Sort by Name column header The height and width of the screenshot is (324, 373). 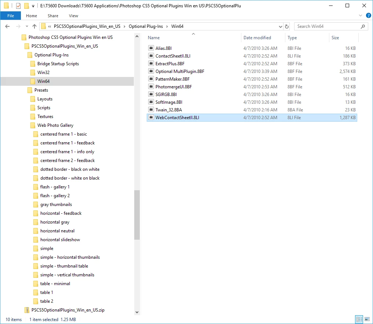[154, 37]
